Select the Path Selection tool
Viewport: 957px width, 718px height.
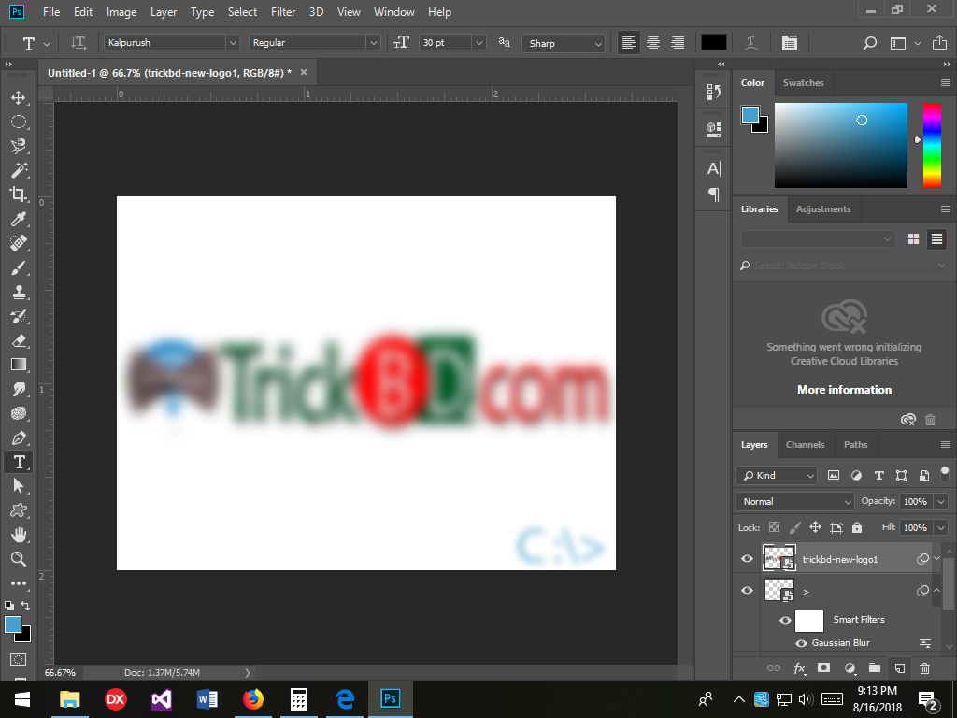pyautogui.click(x=19, y=486)
